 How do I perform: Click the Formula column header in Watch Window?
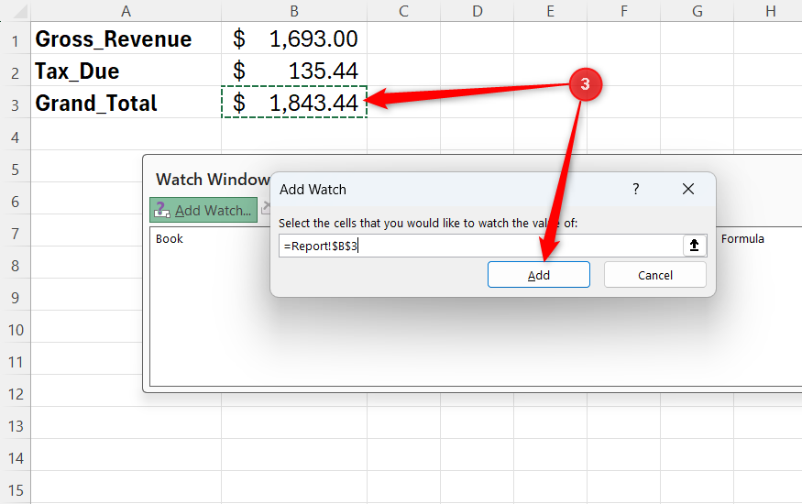click(x=742, y=238)
